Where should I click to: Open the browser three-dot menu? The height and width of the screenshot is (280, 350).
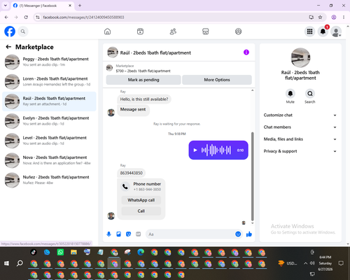344,17
